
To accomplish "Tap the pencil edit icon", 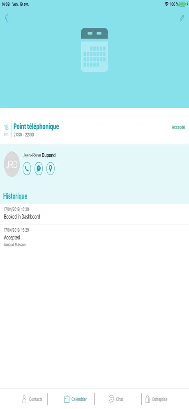I will point(182,18).
